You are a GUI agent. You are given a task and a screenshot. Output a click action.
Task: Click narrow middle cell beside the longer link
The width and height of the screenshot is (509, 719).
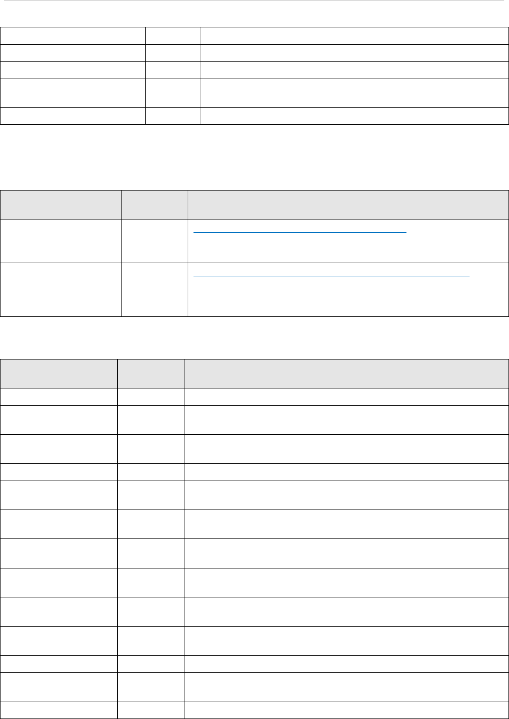(155, 289)
